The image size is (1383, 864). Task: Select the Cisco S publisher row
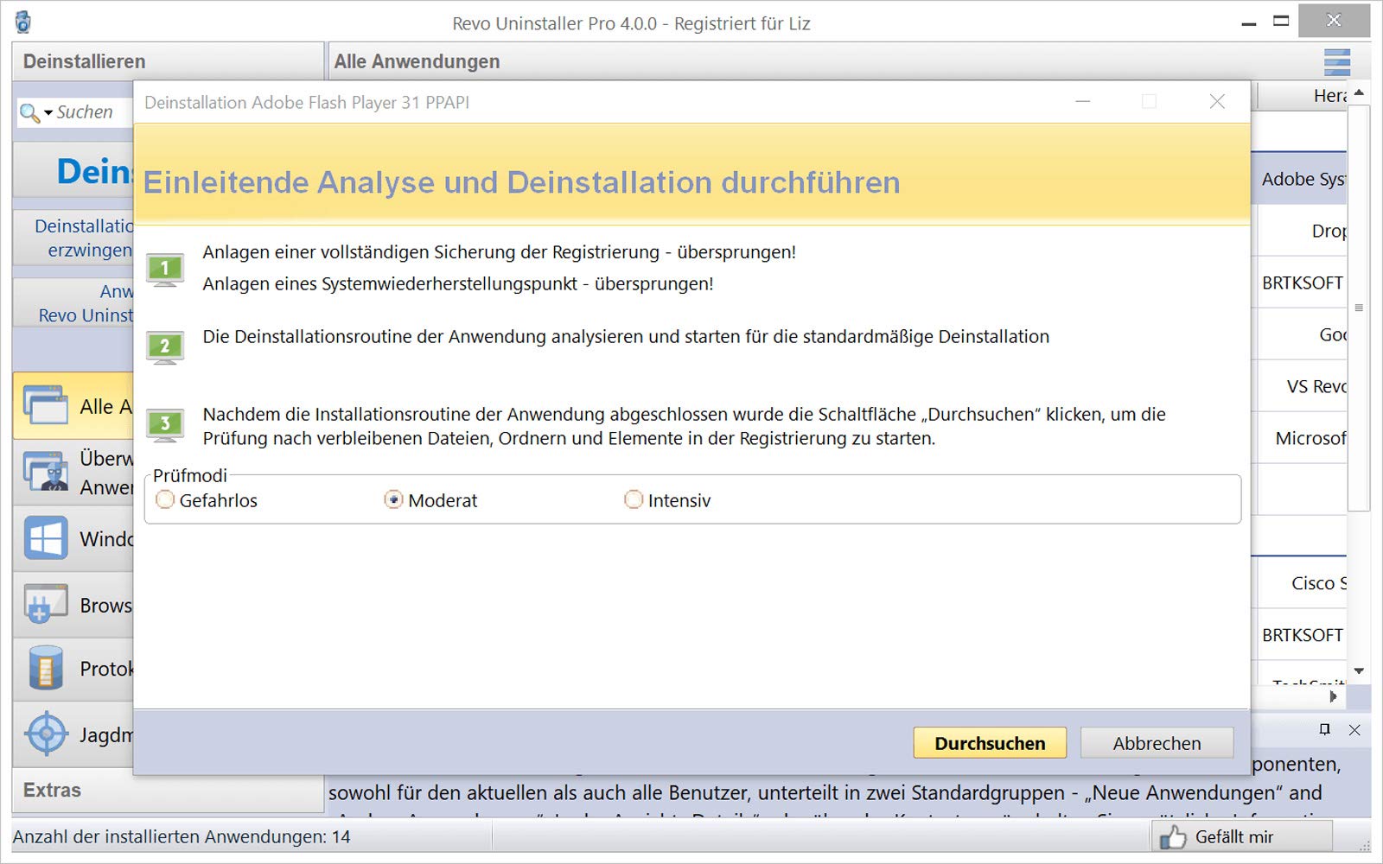[x=1299, y=583]
